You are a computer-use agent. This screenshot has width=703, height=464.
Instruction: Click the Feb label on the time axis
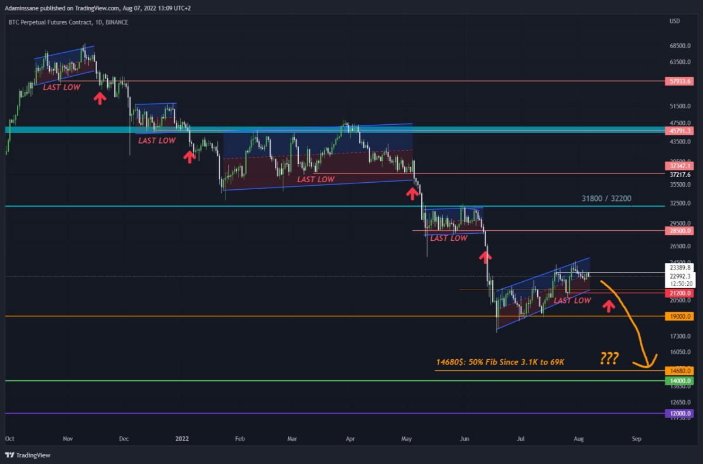pos(239,438)
